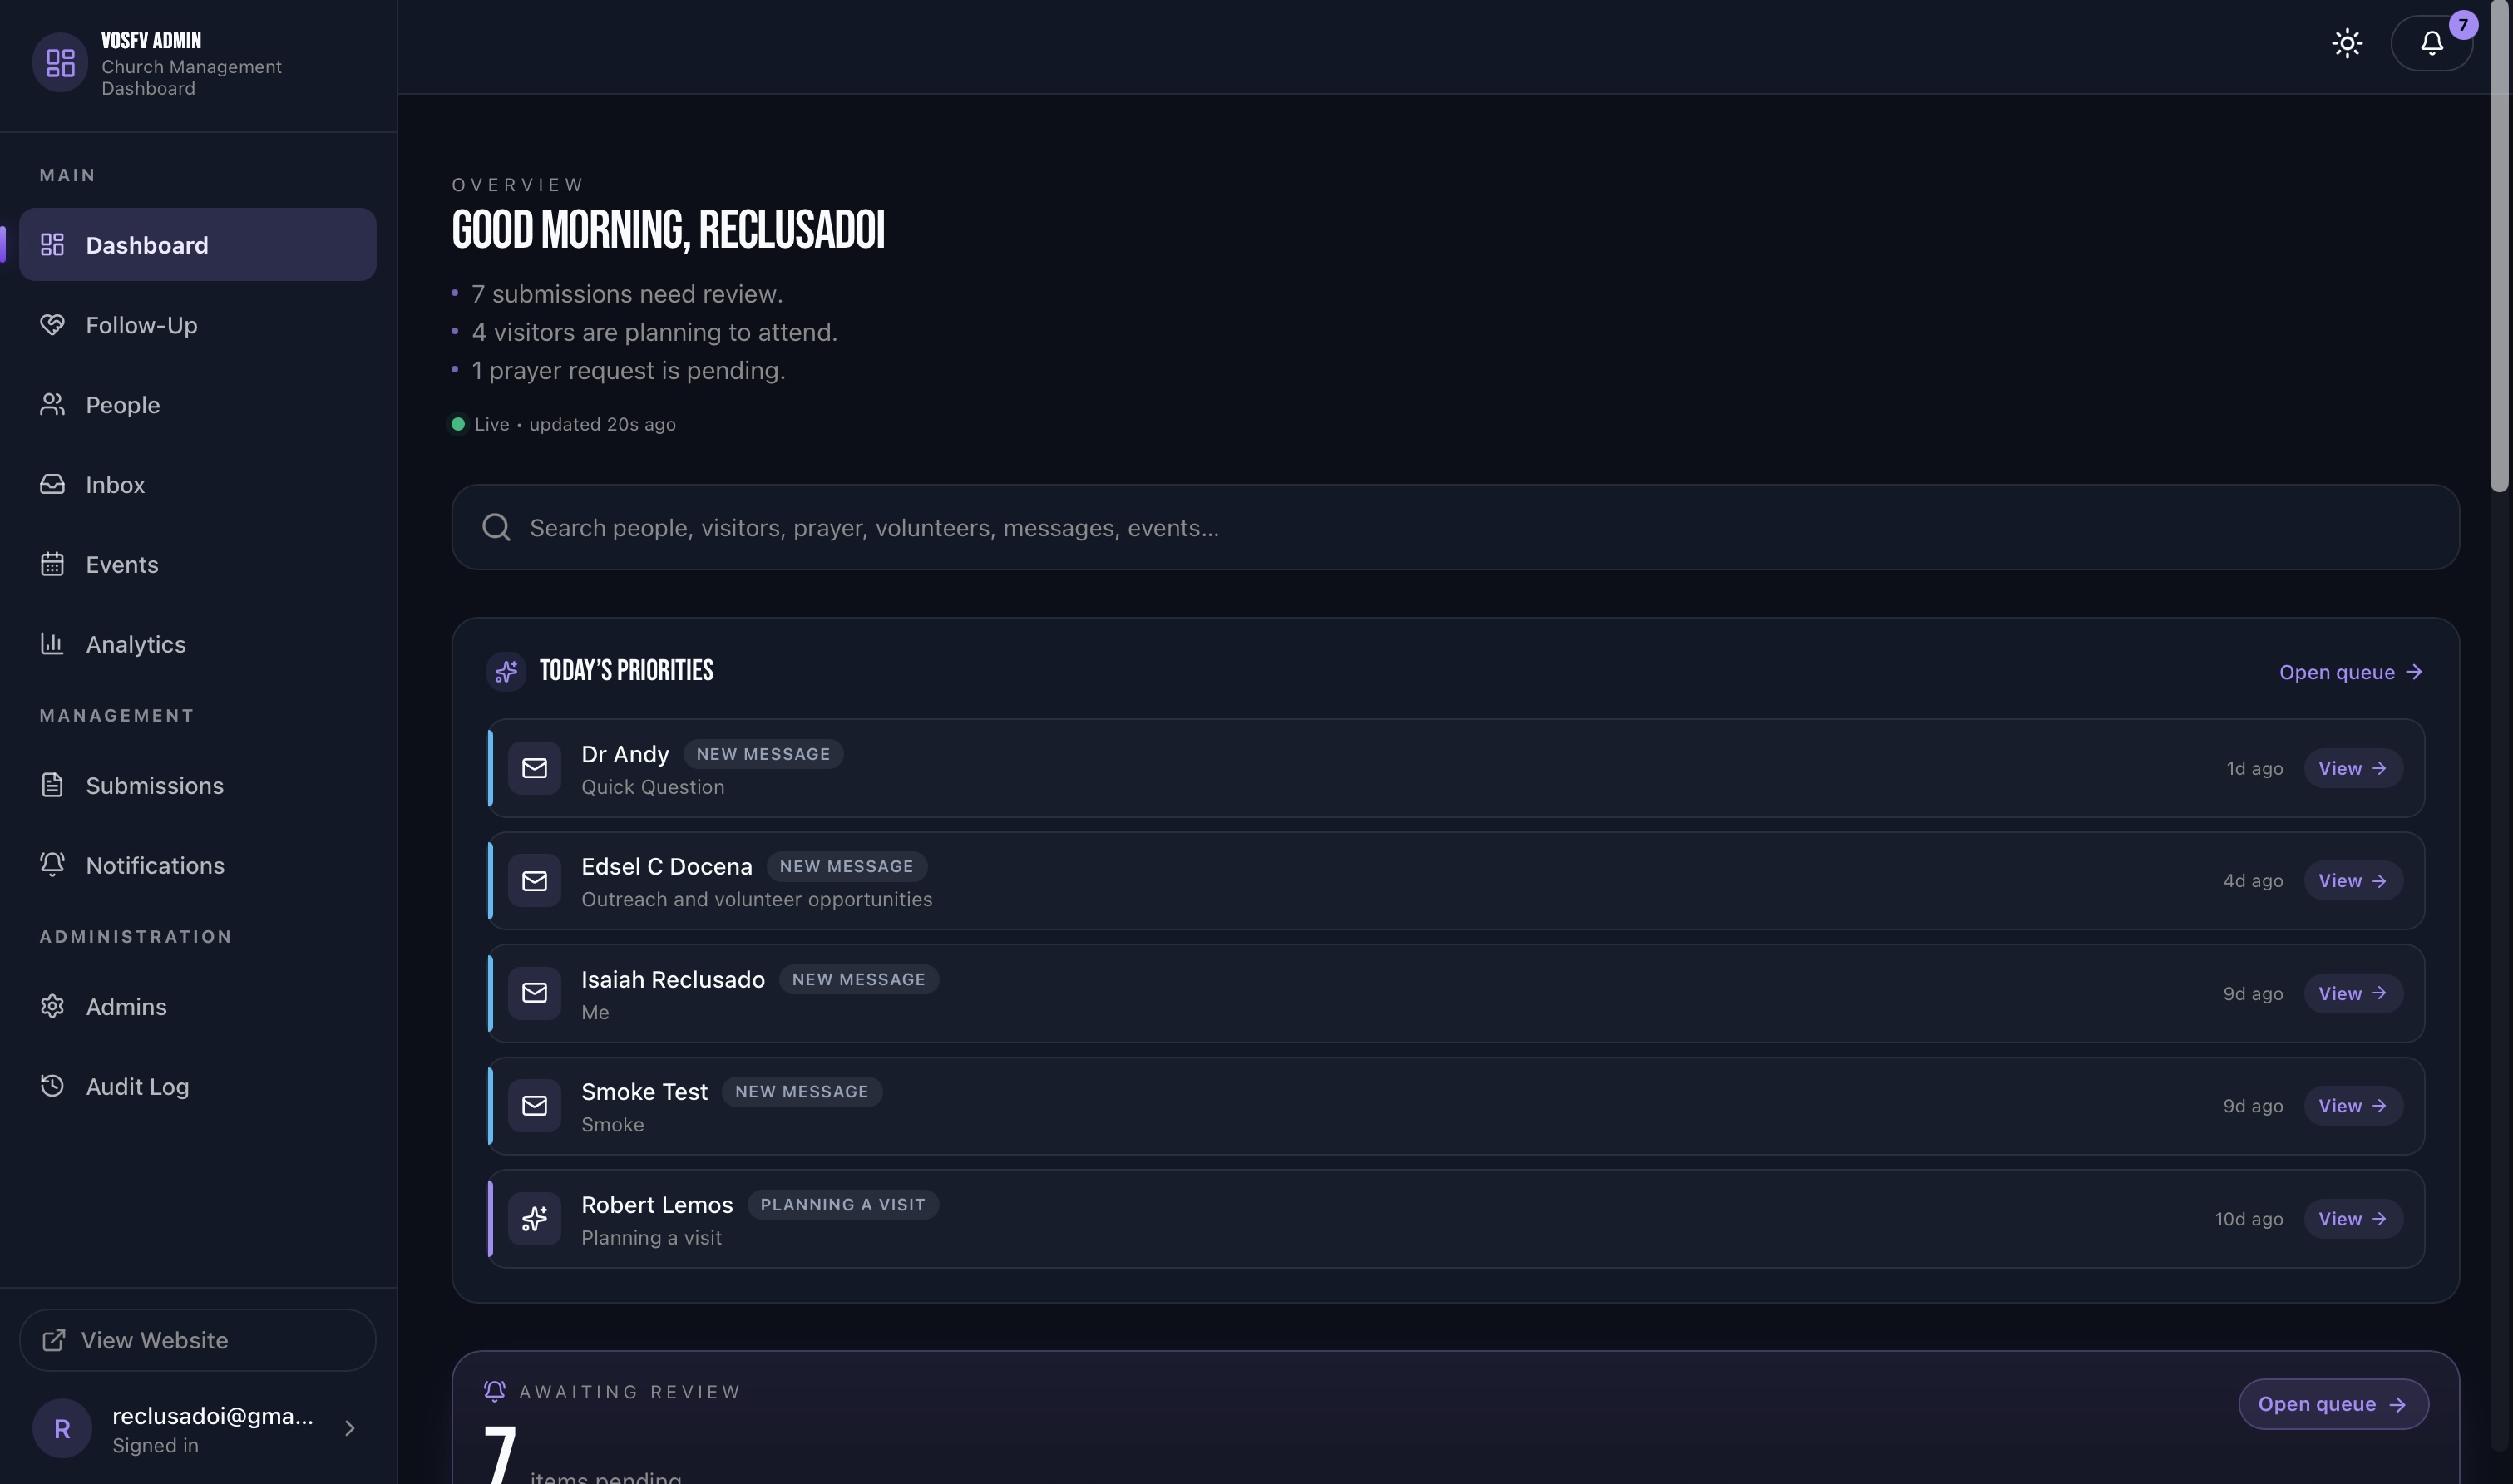View Robert Lemos' planned visit
The width and height of the screenshot is (2513, 1484).
click(2353, 1219)
